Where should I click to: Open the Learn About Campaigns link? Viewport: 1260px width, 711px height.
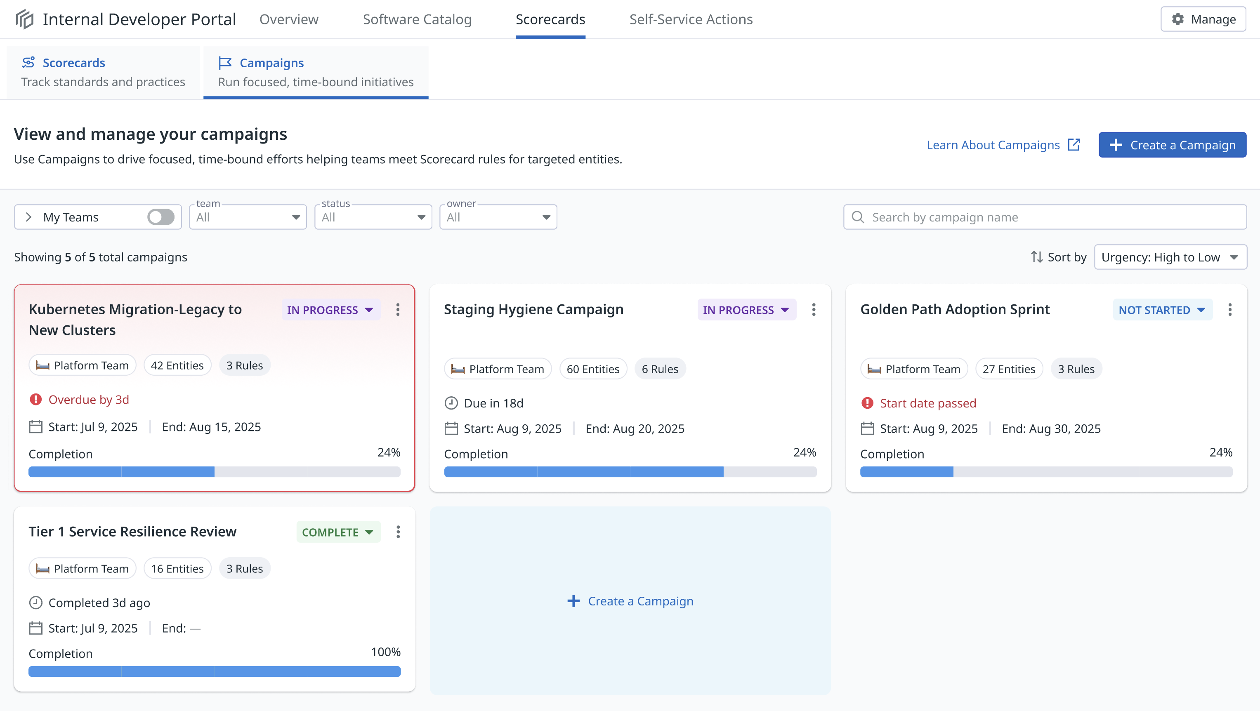[993, 145]
